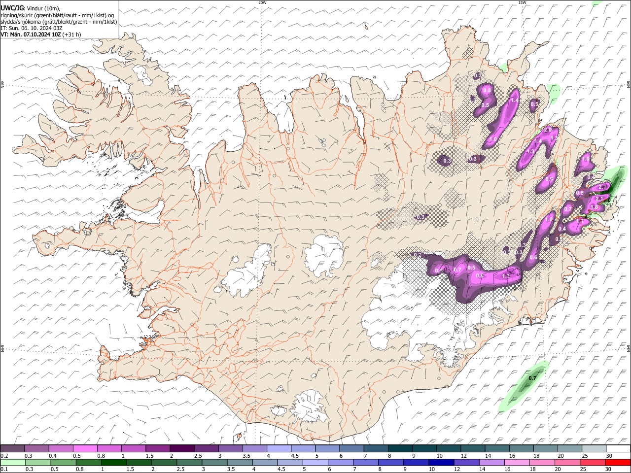
Task: Click the 12 swatch in the snow legend
Action: 472,449
